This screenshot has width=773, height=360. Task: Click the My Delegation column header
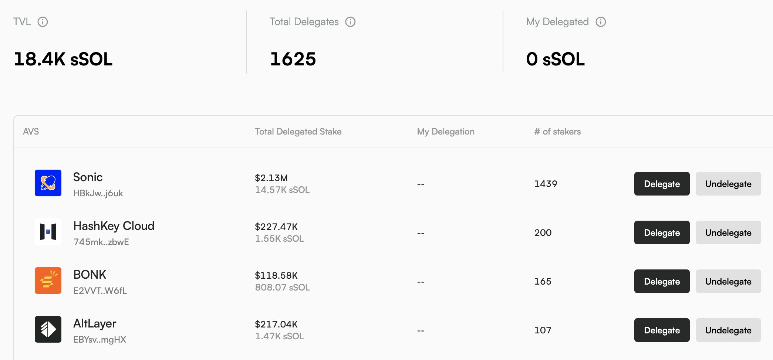446,132
